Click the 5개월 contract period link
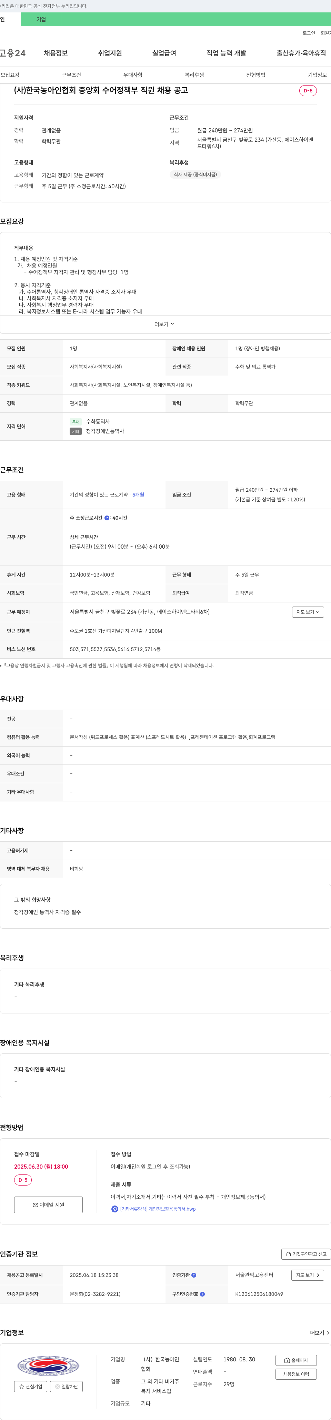Viewport: 331px width, 1420px height. coord(138,495)
